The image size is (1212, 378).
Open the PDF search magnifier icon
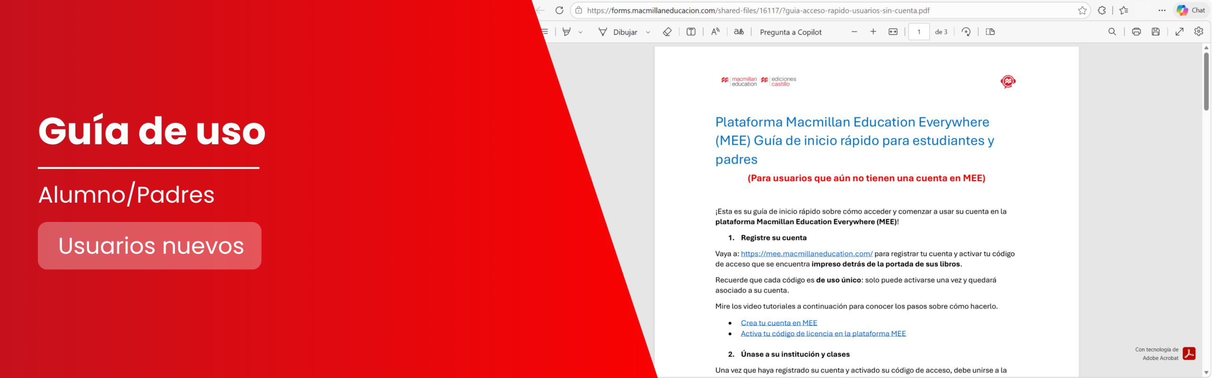[x=1112, y=32]
